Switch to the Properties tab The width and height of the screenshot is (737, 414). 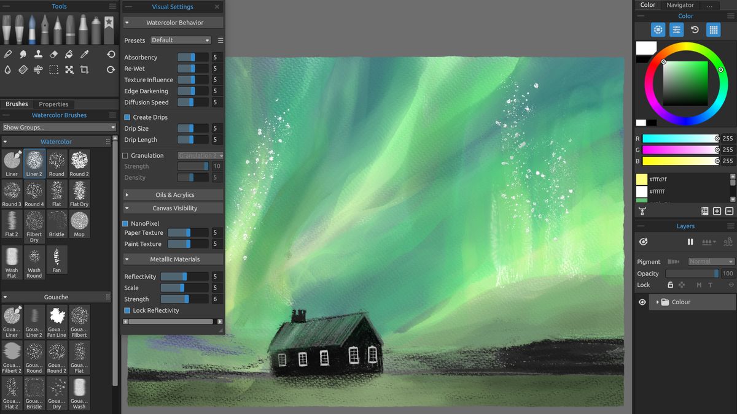tap(54, 104)
